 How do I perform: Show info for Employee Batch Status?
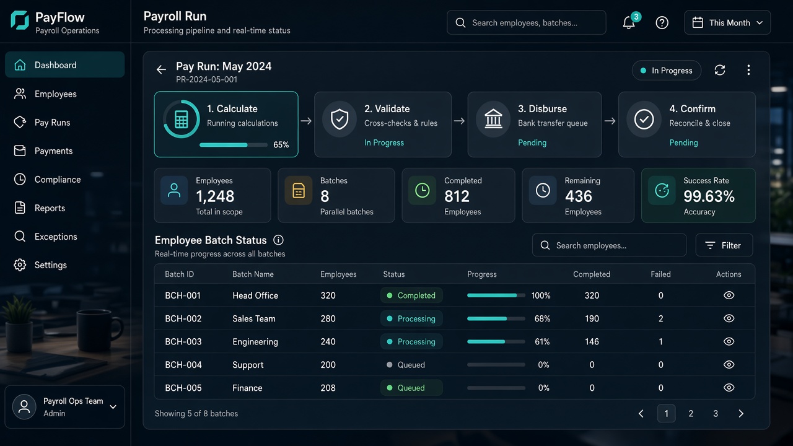point(278,240)
